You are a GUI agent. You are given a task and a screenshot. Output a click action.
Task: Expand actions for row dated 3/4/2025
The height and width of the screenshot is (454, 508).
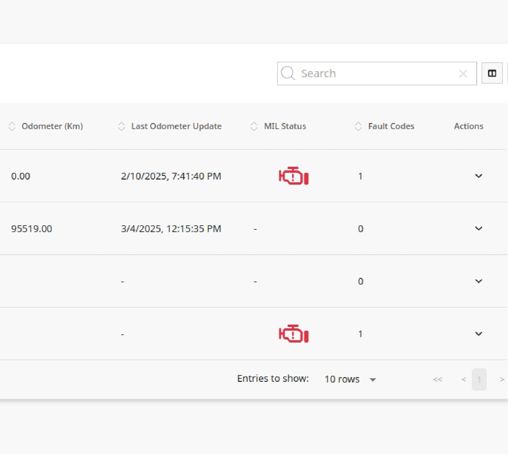point(479,228)
